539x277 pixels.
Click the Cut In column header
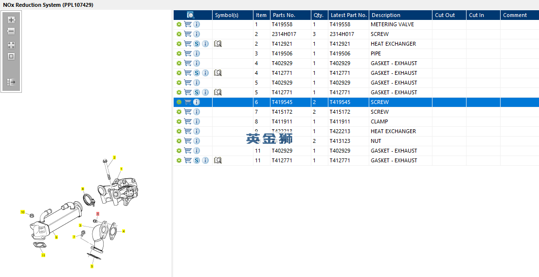pyautogui.click(x=484, y=15)
